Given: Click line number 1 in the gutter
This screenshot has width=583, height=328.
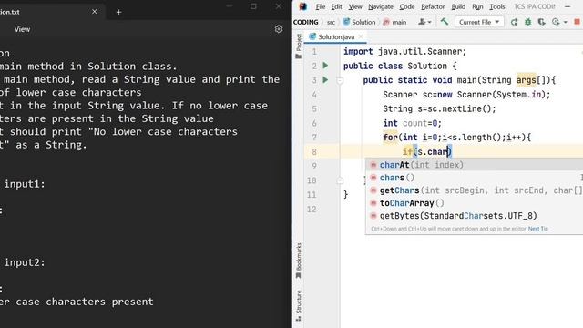Looking at the screenshot, I should (x=314, y=52).
